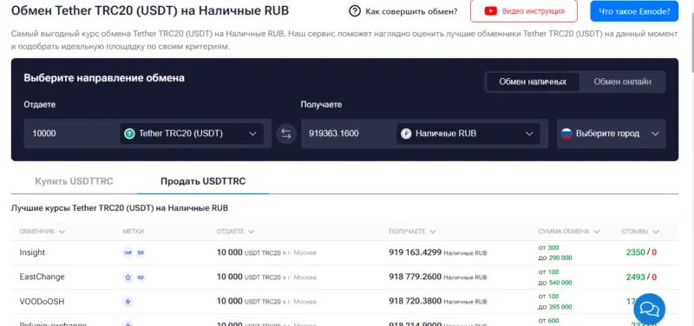Open the live chat bubble icon

649,309
